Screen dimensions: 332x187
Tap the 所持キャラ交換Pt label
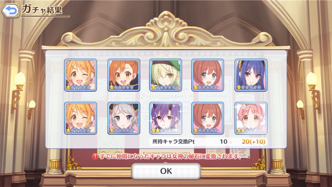[173, 142]
